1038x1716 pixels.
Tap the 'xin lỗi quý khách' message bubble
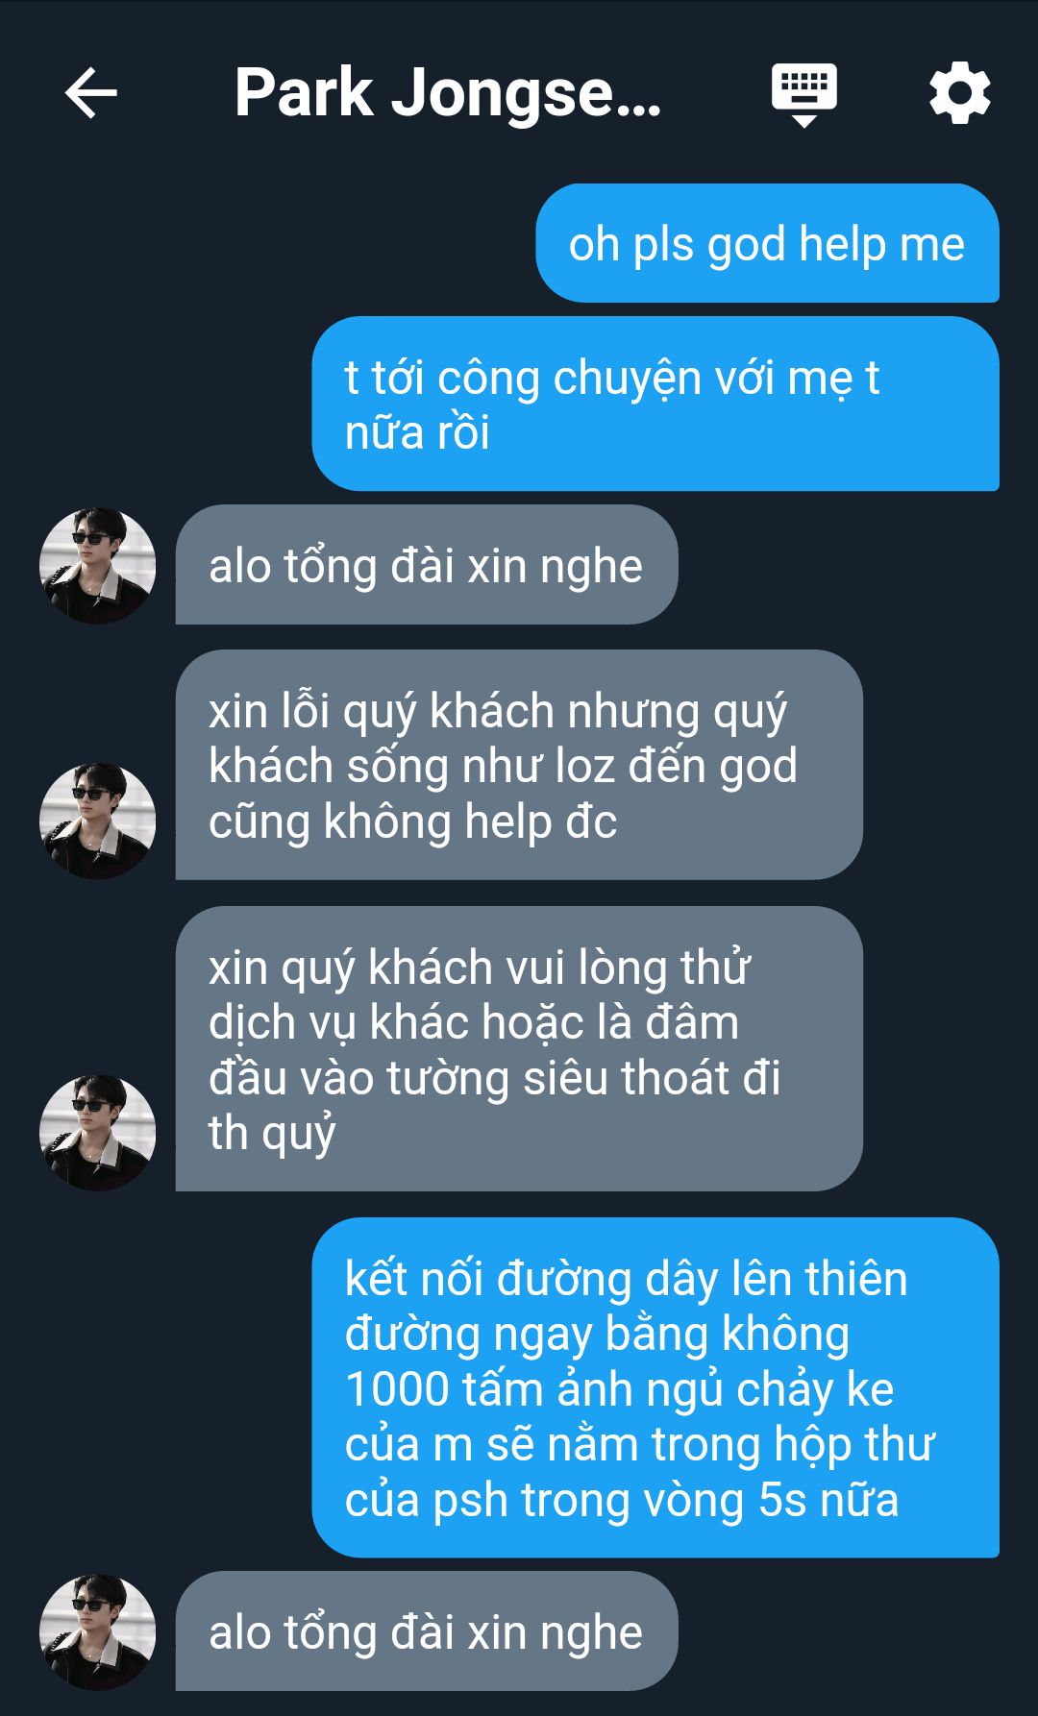[519, 765]
